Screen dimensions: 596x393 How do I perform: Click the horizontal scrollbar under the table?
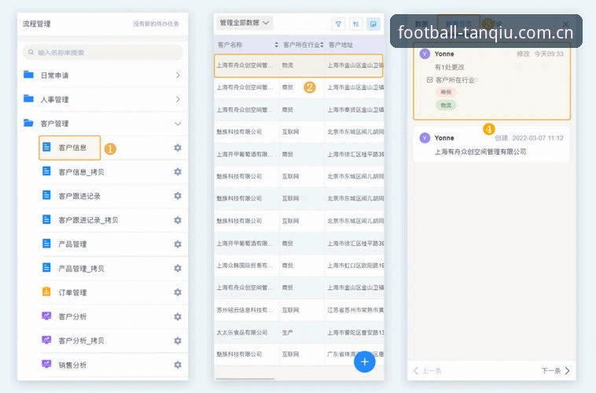point(245,379)
